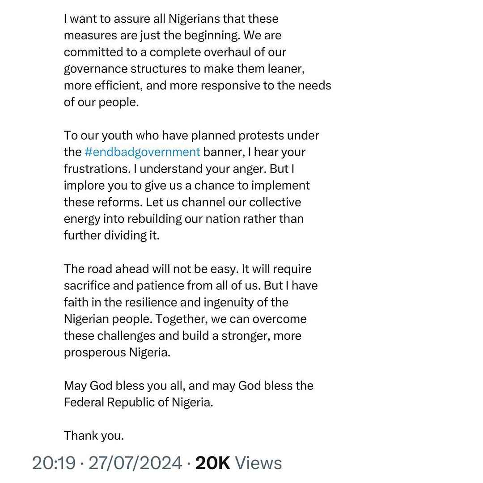Viewport: 483px width, 483px height.
Task: Open the #endbadgovernment hashtag link
Action: 142,152
